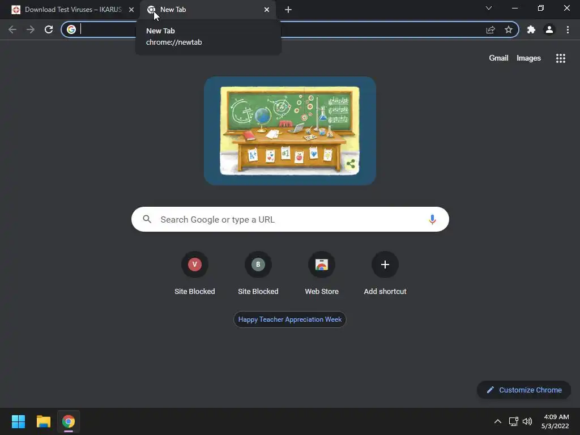Click the Teacher Appreciation classroom doodle

(289, 131)
